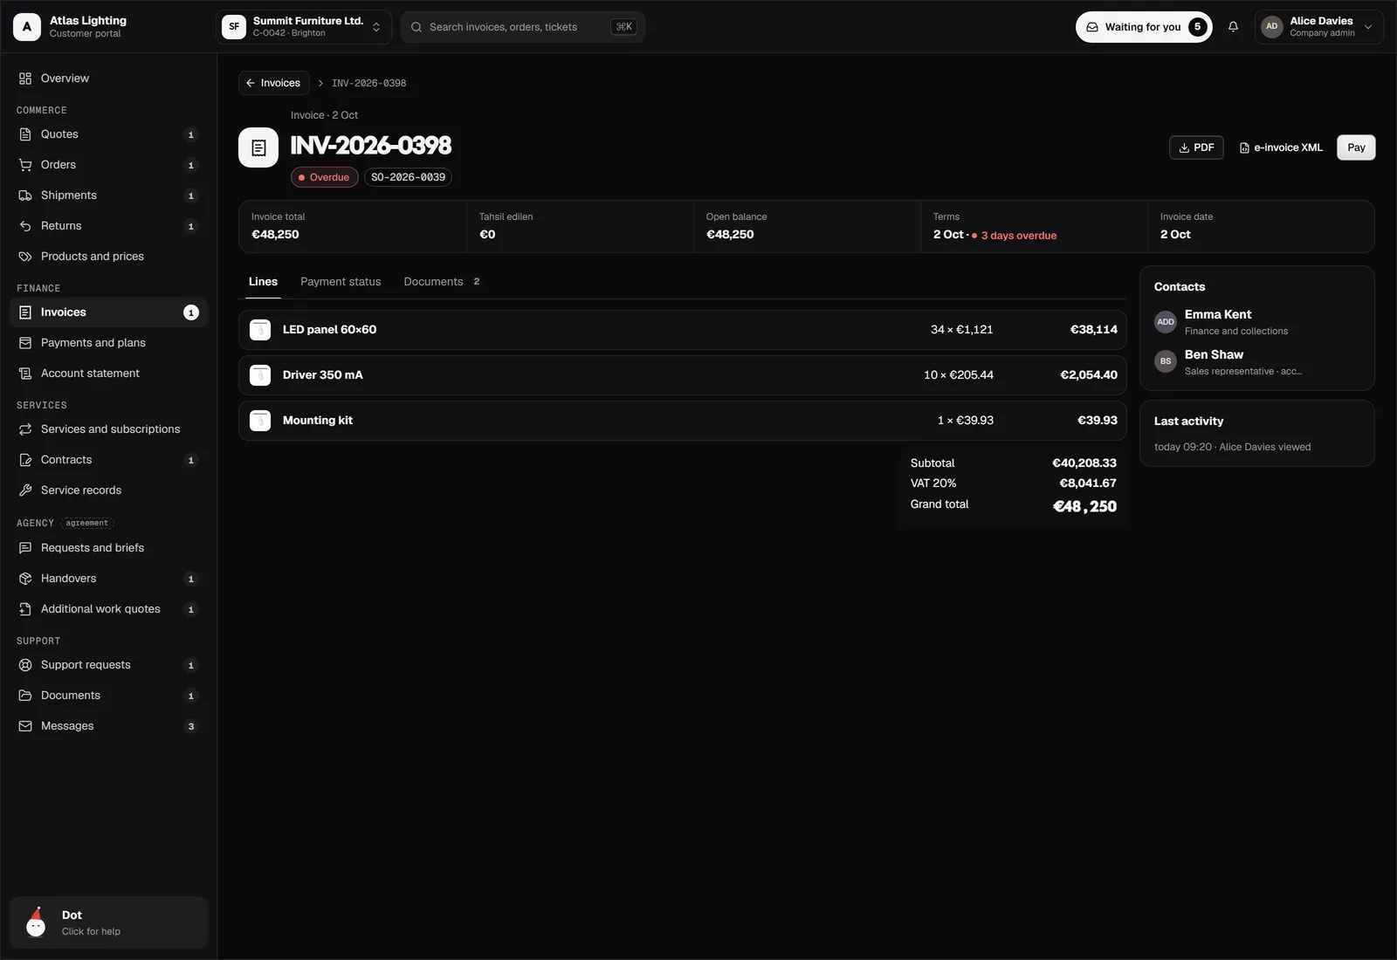Screen dimensions: 1397x960
Task: Expand the Summit Furniture Ltd. company switcher
Action: (303, 27)
